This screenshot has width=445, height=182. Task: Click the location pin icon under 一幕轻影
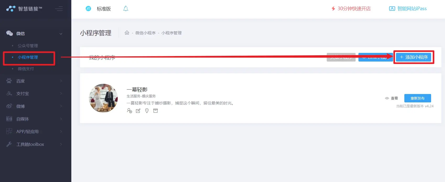[147, 111]
